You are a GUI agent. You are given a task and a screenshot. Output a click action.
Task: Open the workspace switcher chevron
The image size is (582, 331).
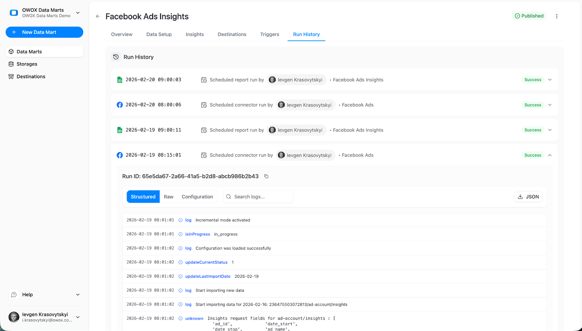pyautogui.click(x=77, y=12)
